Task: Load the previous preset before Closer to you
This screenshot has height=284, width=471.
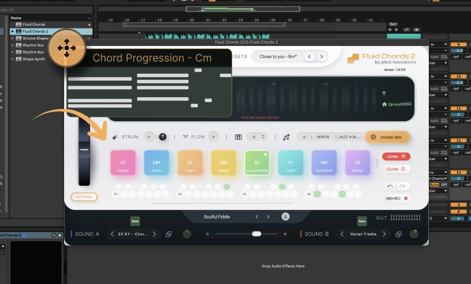Action: tap(309, 57)
